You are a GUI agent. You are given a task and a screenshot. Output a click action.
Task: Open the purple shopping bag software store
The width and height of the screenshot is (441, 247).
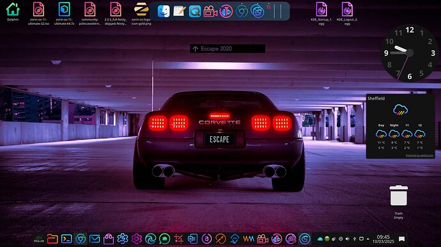point(108,239)
